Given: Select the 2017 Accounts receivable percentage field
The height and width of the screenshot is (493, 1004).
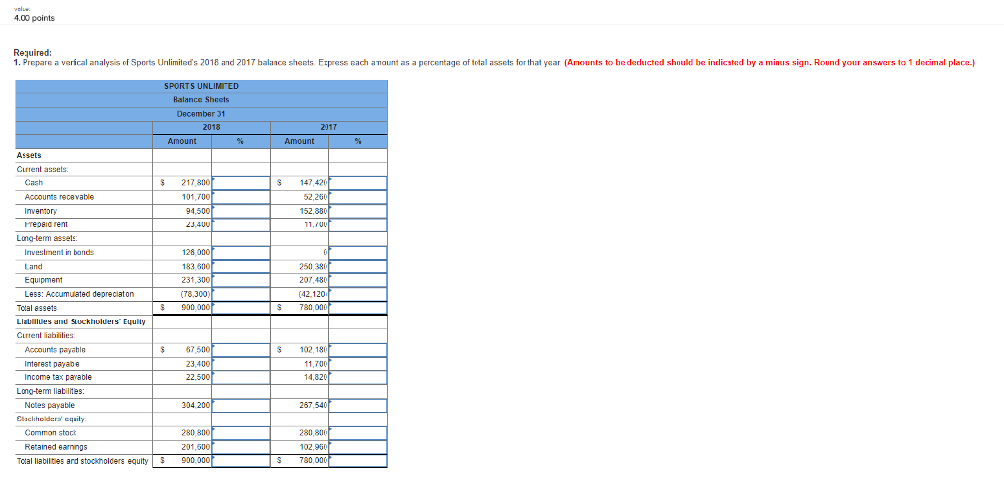Looking at the screenshot, I should pyautogui.click(x=359, y=197).
